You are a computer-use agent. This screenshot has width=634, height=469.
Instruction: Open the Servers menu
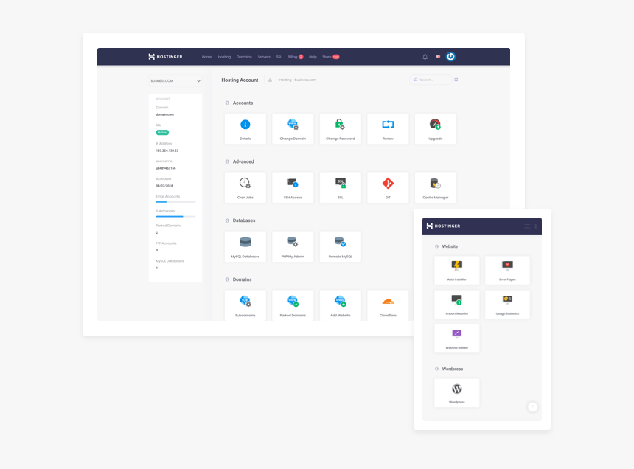264,57
